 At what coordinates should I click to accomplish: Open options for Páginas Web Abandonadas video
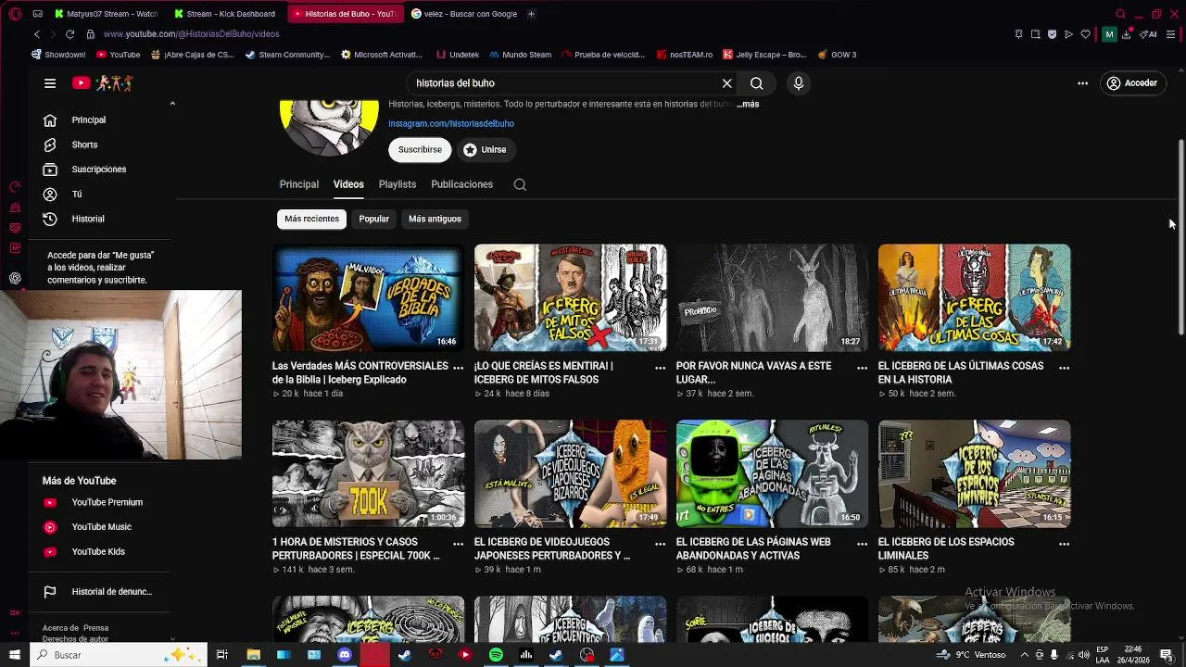[862, 544]
